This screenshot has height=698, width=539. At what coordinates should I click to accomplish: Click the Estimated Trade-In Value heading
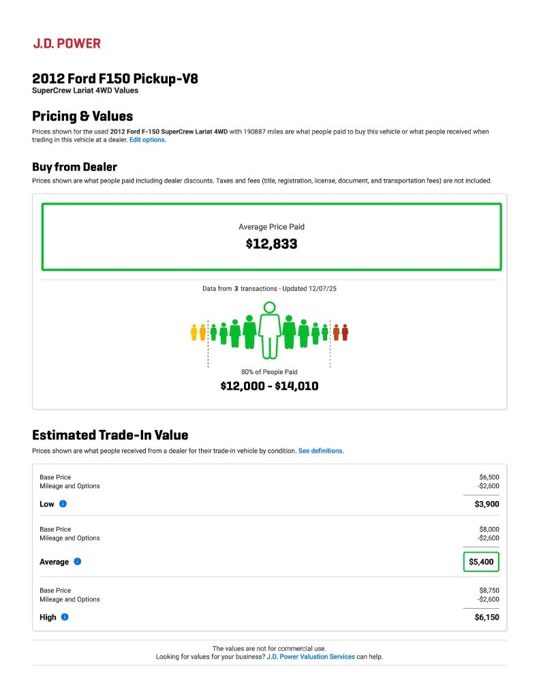110,435
